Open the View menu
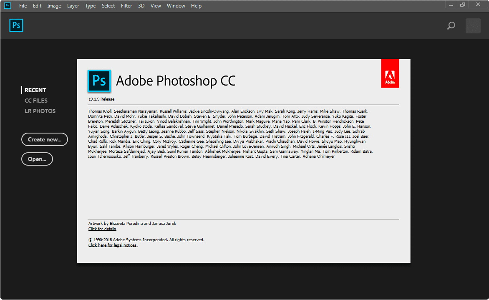This screenshot has height=300, width=489. click(156, 5)
